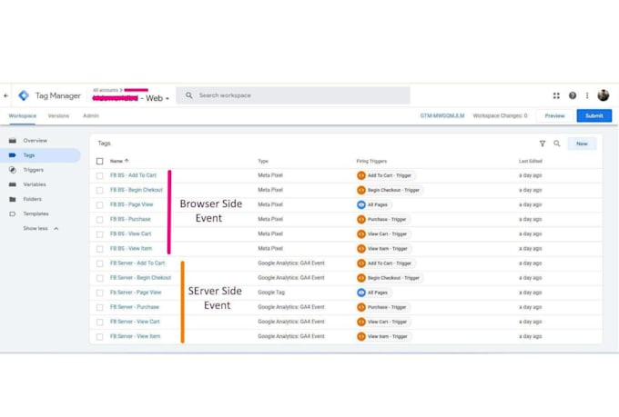
Task: Open the GTM container ID link
Action: coord(442,116)
